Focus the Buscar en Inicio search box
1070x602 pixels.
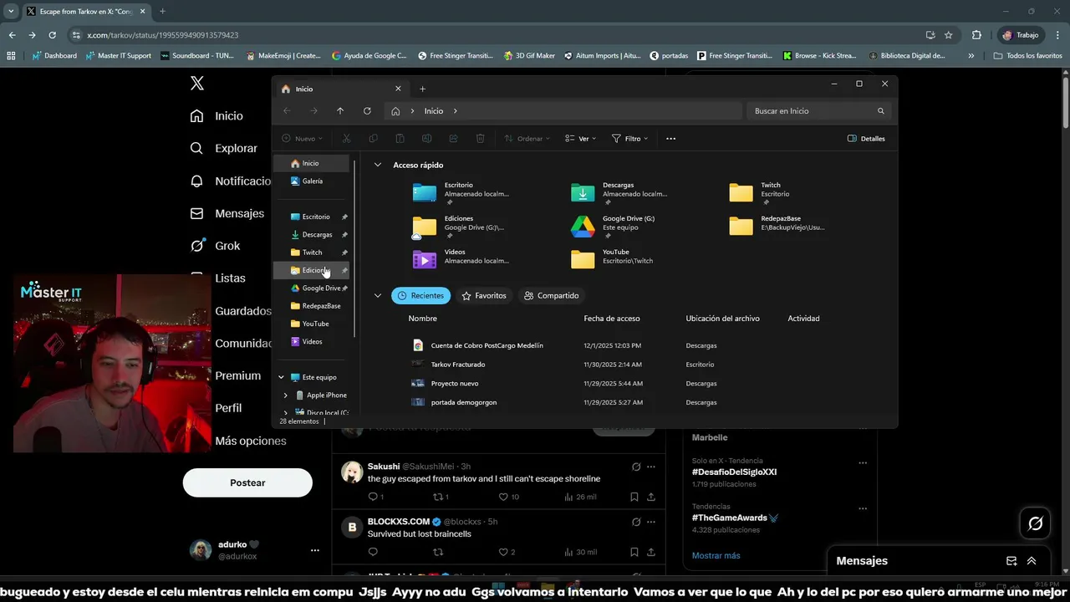point(819,111)
